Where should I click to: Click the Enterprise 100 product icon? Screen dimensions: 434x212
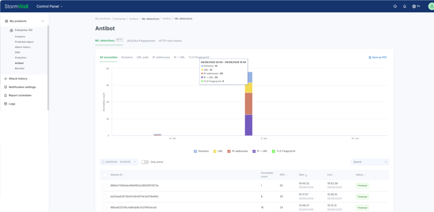point(11,30)
